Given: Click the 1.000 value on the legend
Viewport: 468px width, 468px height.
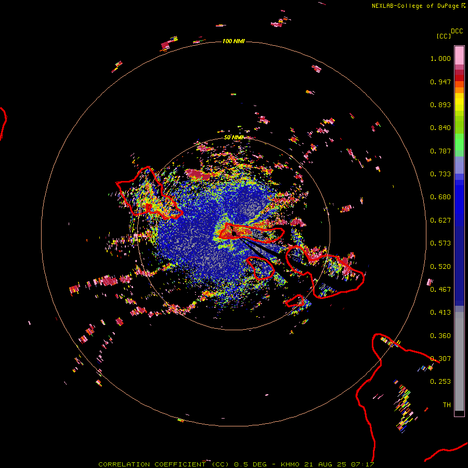Looking at the screenshot, I should coord(440,58).
